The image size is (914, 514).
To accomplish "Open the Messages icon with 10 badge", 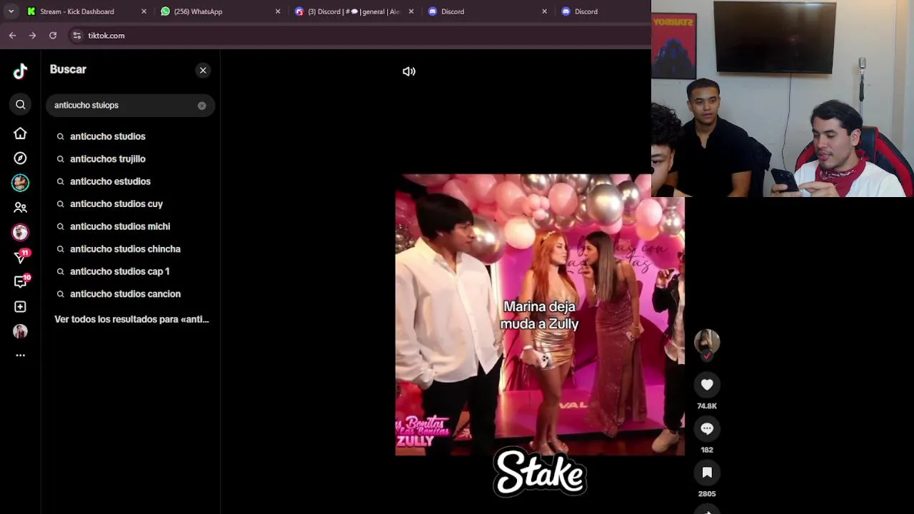I will point(20,282).
